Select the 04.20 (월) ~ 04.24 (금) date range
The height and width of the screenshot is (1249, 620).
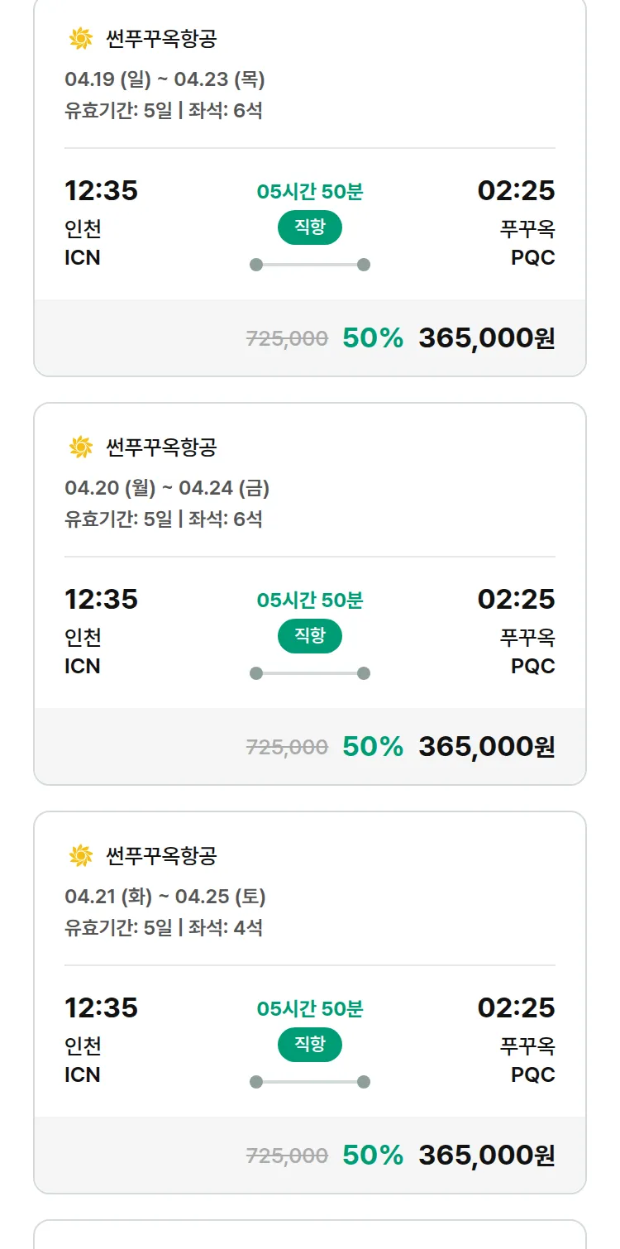(167, 488)
